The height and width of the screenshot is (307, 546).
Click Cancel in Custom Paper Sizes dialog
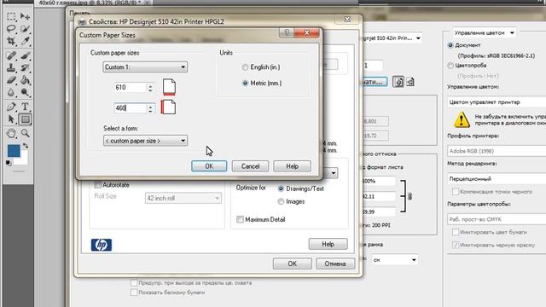click(x=250, y=166)
